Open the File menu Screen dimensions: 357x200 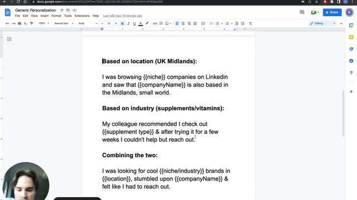17,16
